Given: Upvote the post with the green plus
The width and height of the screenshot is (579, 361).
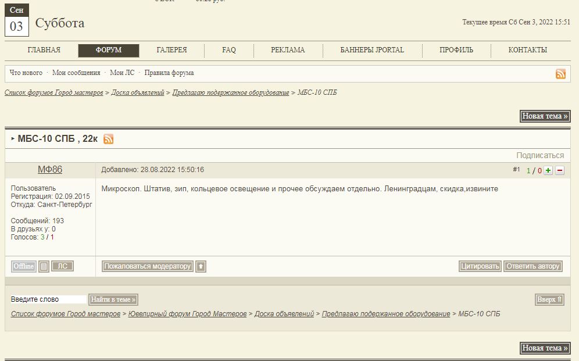Looking at the screenshot, I should (548, 170).
